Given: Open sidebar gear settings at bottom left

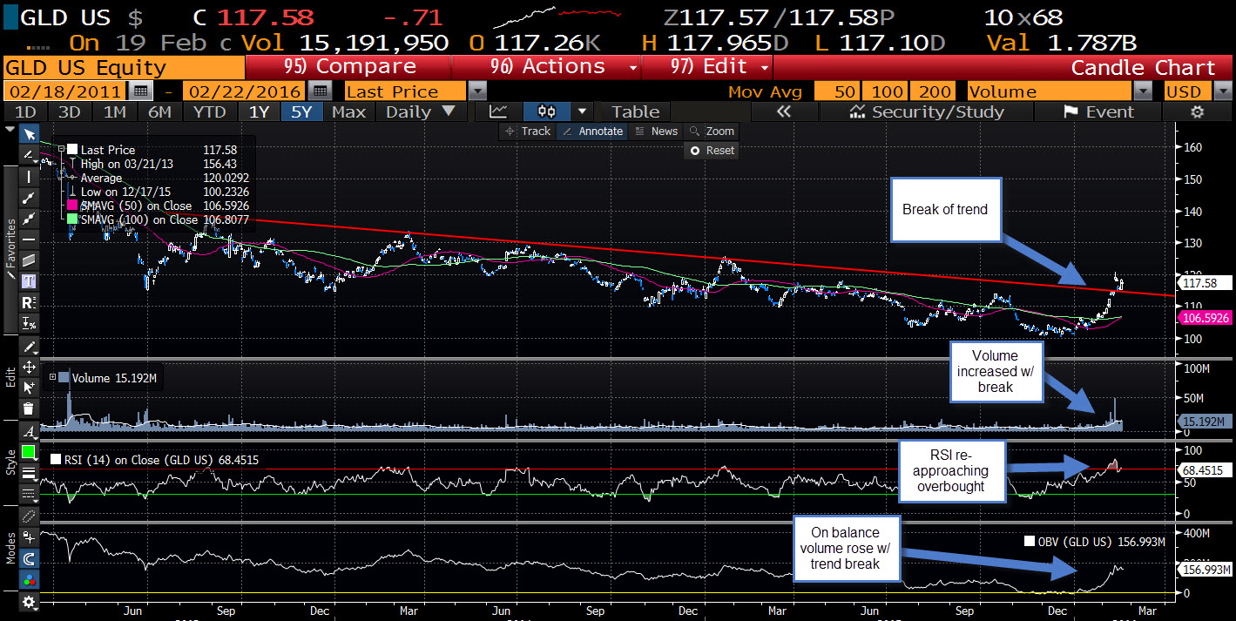Looking at the screenshot, I should tap(29, 602).
